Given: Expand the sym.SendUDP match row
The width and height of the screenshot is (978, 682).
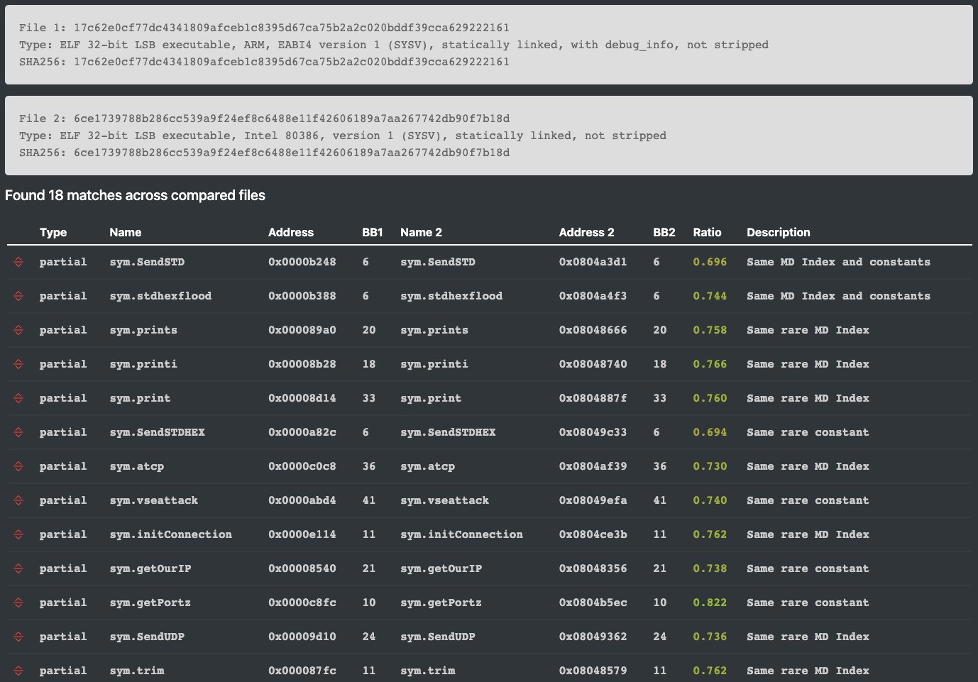Looking at the screenshot, I should click(x=18, y=637).
